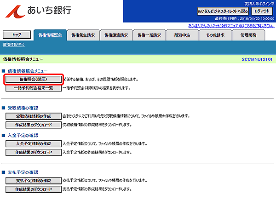
Task: Open the 融資申込 tab
Action: (182, 35)
